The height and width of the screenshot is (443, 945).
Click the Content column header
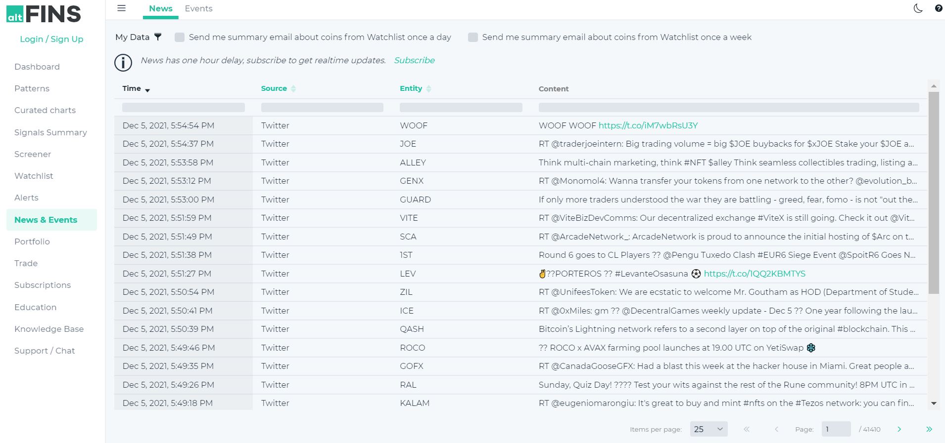(554, 89)
